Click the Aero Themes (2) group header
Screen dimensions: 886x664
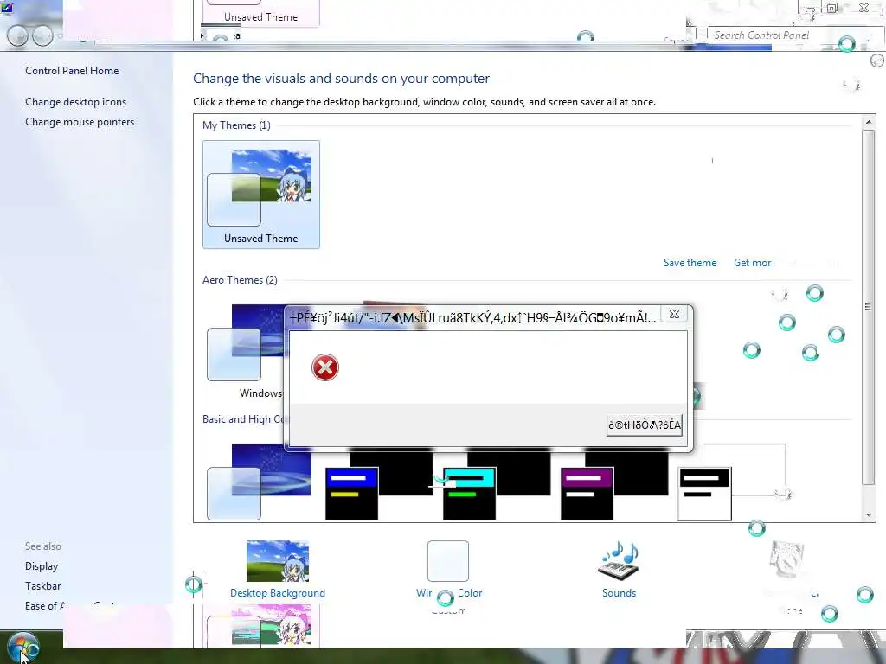240,280
